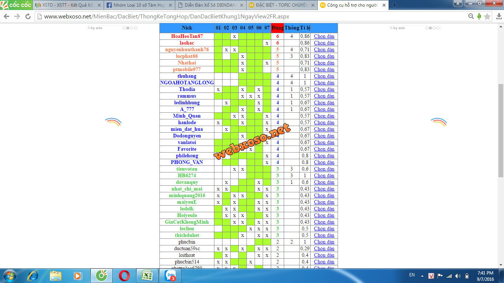The width and height of the screenshot is (504, 283).
Task: Open Chọn dàn link for phucbin514
Action: (x=324, y=262)
